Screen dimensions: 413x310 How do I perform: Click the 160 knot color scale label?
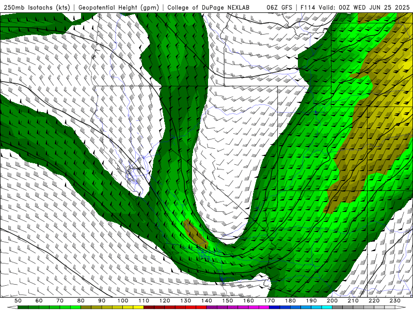pyautogui.click(x=248, y=301)
